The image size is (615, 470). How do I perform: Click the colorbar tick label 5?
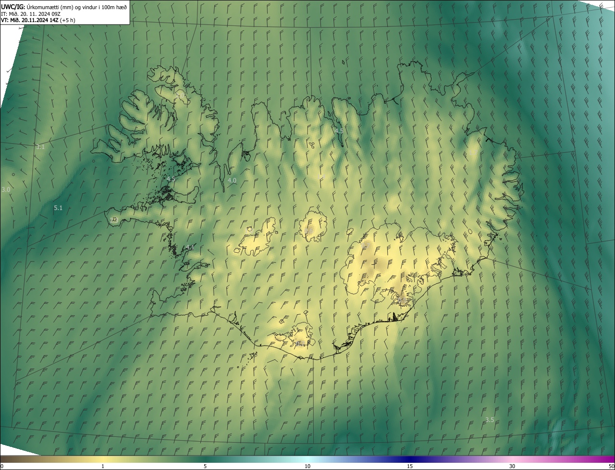tap(205, 466)
